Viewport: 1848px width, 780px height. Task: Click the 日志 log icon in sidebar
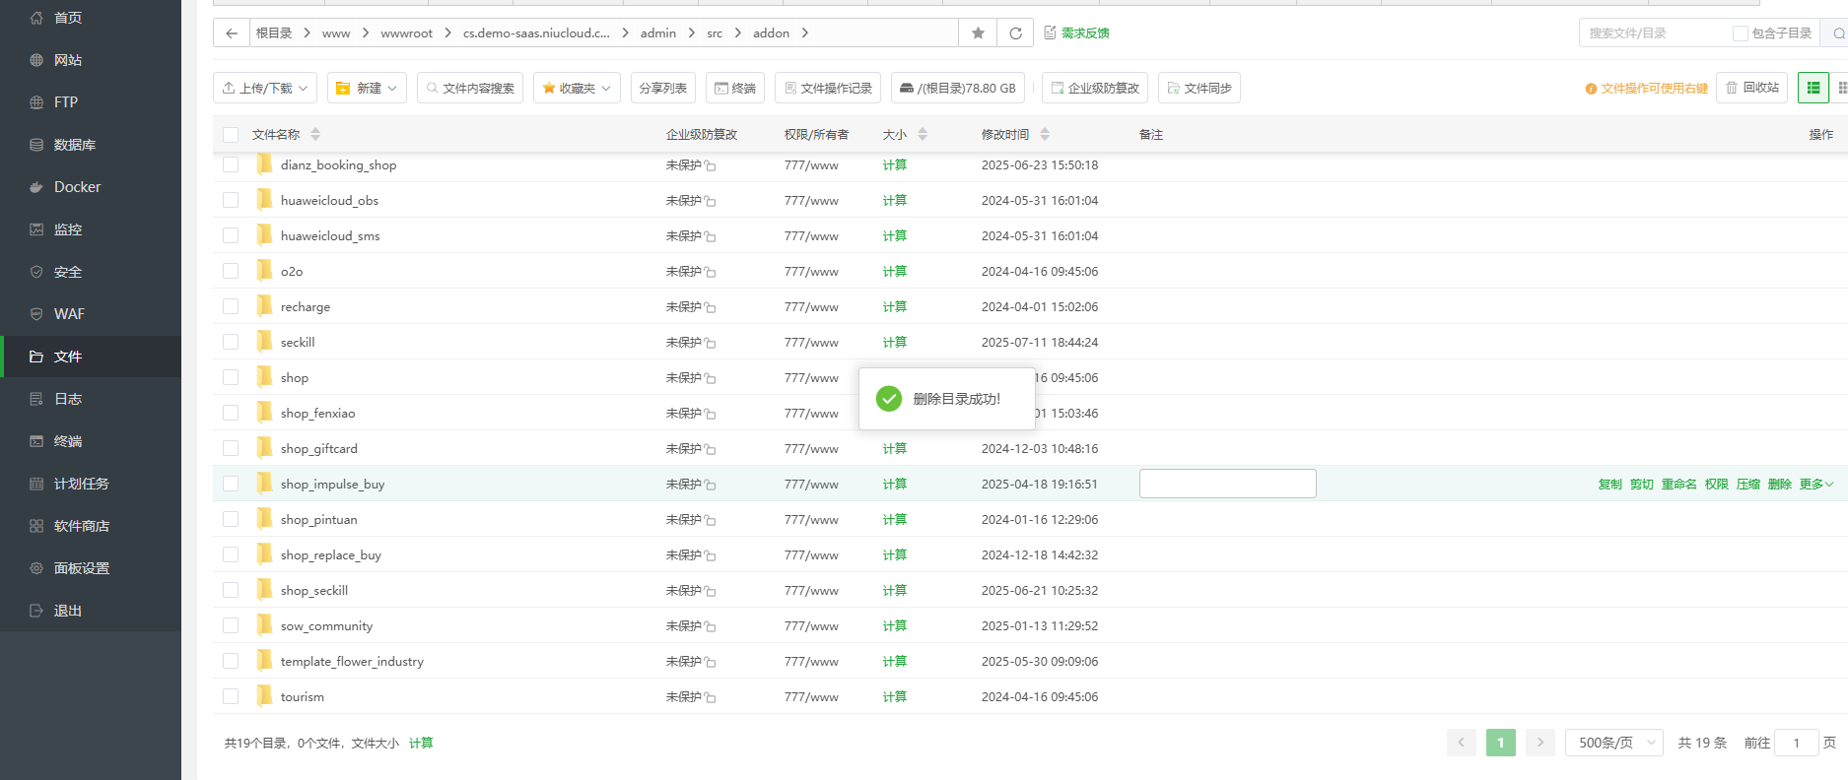(x=36, y=399)
